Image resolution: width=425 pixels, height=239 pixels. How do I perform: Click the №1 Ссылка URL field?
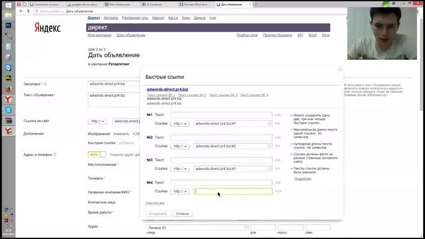click(x=233, y=123)
